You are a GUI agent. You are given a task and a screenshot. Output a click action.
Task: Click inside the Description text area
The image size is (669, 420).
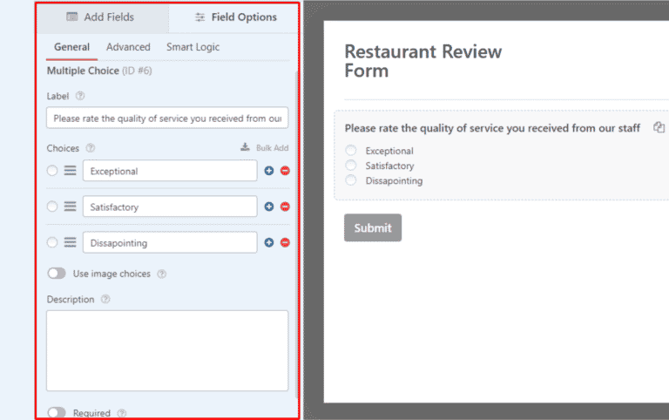pyautogui.click(x=166, y=350)
